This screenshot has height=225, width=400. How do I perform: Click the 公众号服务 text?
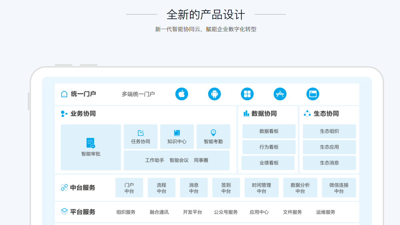pyautogui.click(x=226, y=212)
